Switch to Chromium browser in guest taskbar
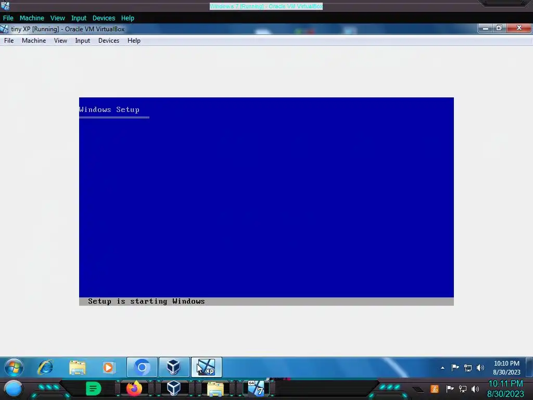Image resolution: width=533 pixels, height=400 pixels. [x=142, y=367]
